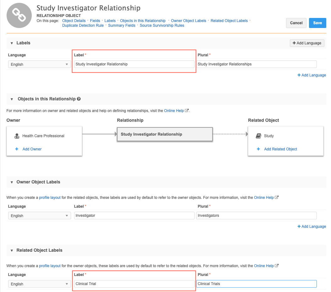
Task: Collapse the Owner Object Labels section
Action: click(x=12, y=182)
